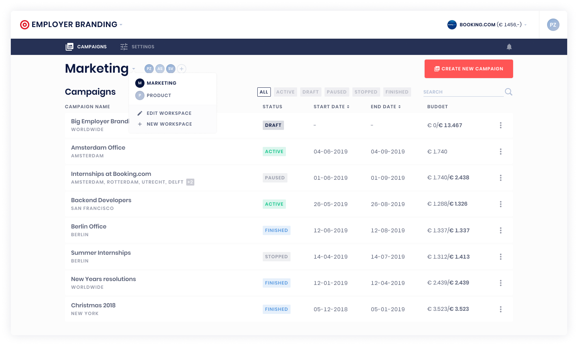
Task: Filter campaigns by PAUSED status
Action: 337,92
